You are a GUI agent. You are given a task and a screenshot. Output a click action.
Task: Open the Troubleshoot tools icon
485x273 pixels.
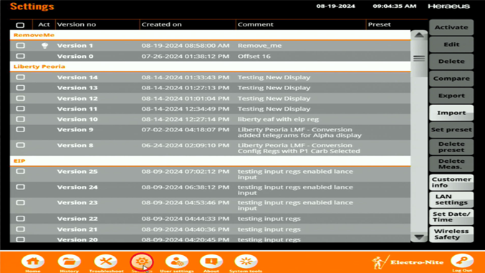(x=106, y=262)
